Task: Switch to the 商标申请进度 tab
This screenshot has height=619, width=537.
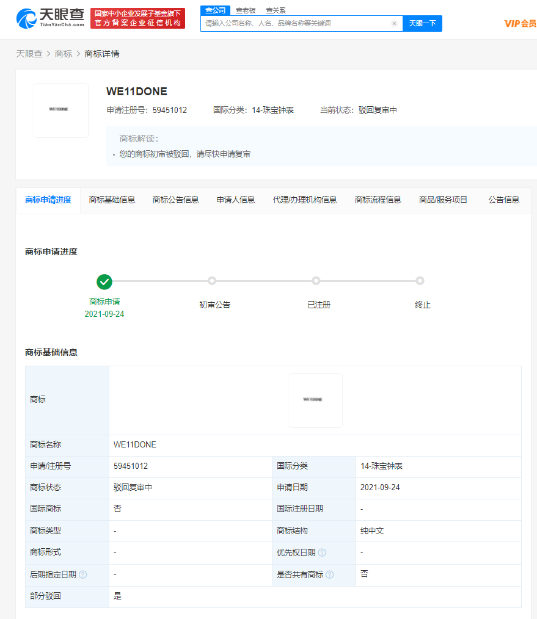Action: [48, 200]
